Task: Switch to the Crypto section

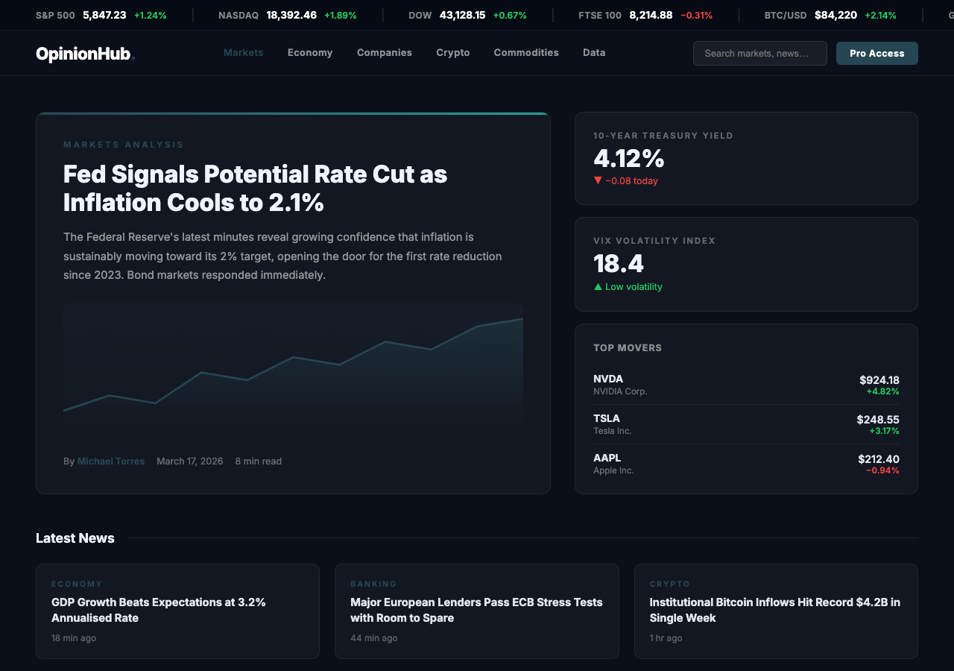Action: click(452, 53)
